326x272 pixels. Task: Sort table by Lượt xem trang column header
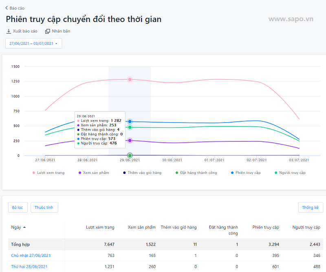click(x=100, y=227)
